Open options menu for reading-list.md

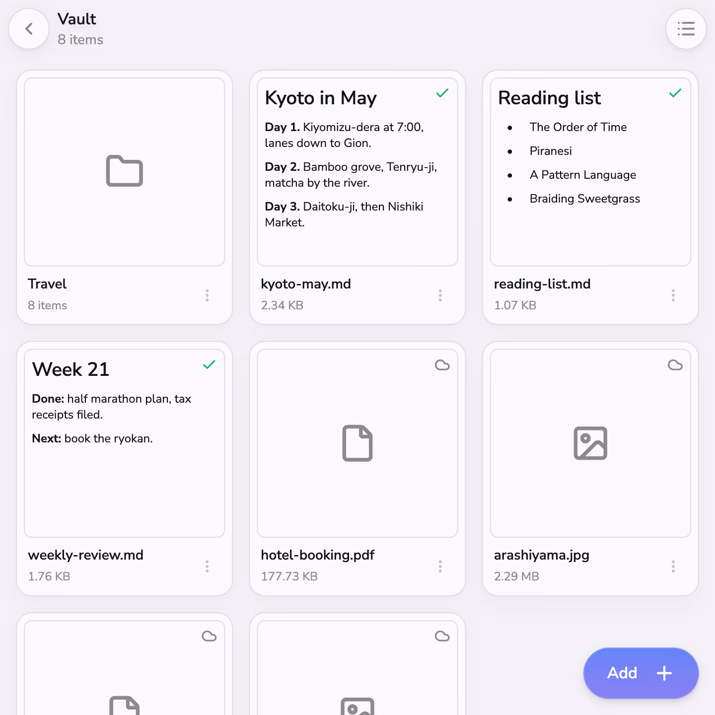(673, 295)
